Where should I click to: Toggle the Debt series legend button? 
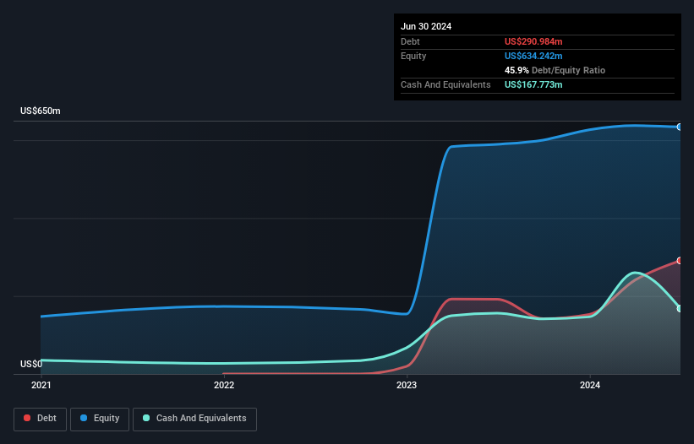pos(41,419)
